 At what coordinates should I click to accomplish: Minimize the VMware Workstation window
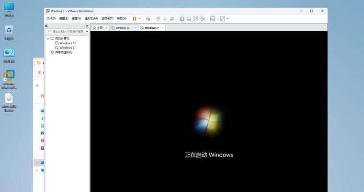click(x=301, y=11)
